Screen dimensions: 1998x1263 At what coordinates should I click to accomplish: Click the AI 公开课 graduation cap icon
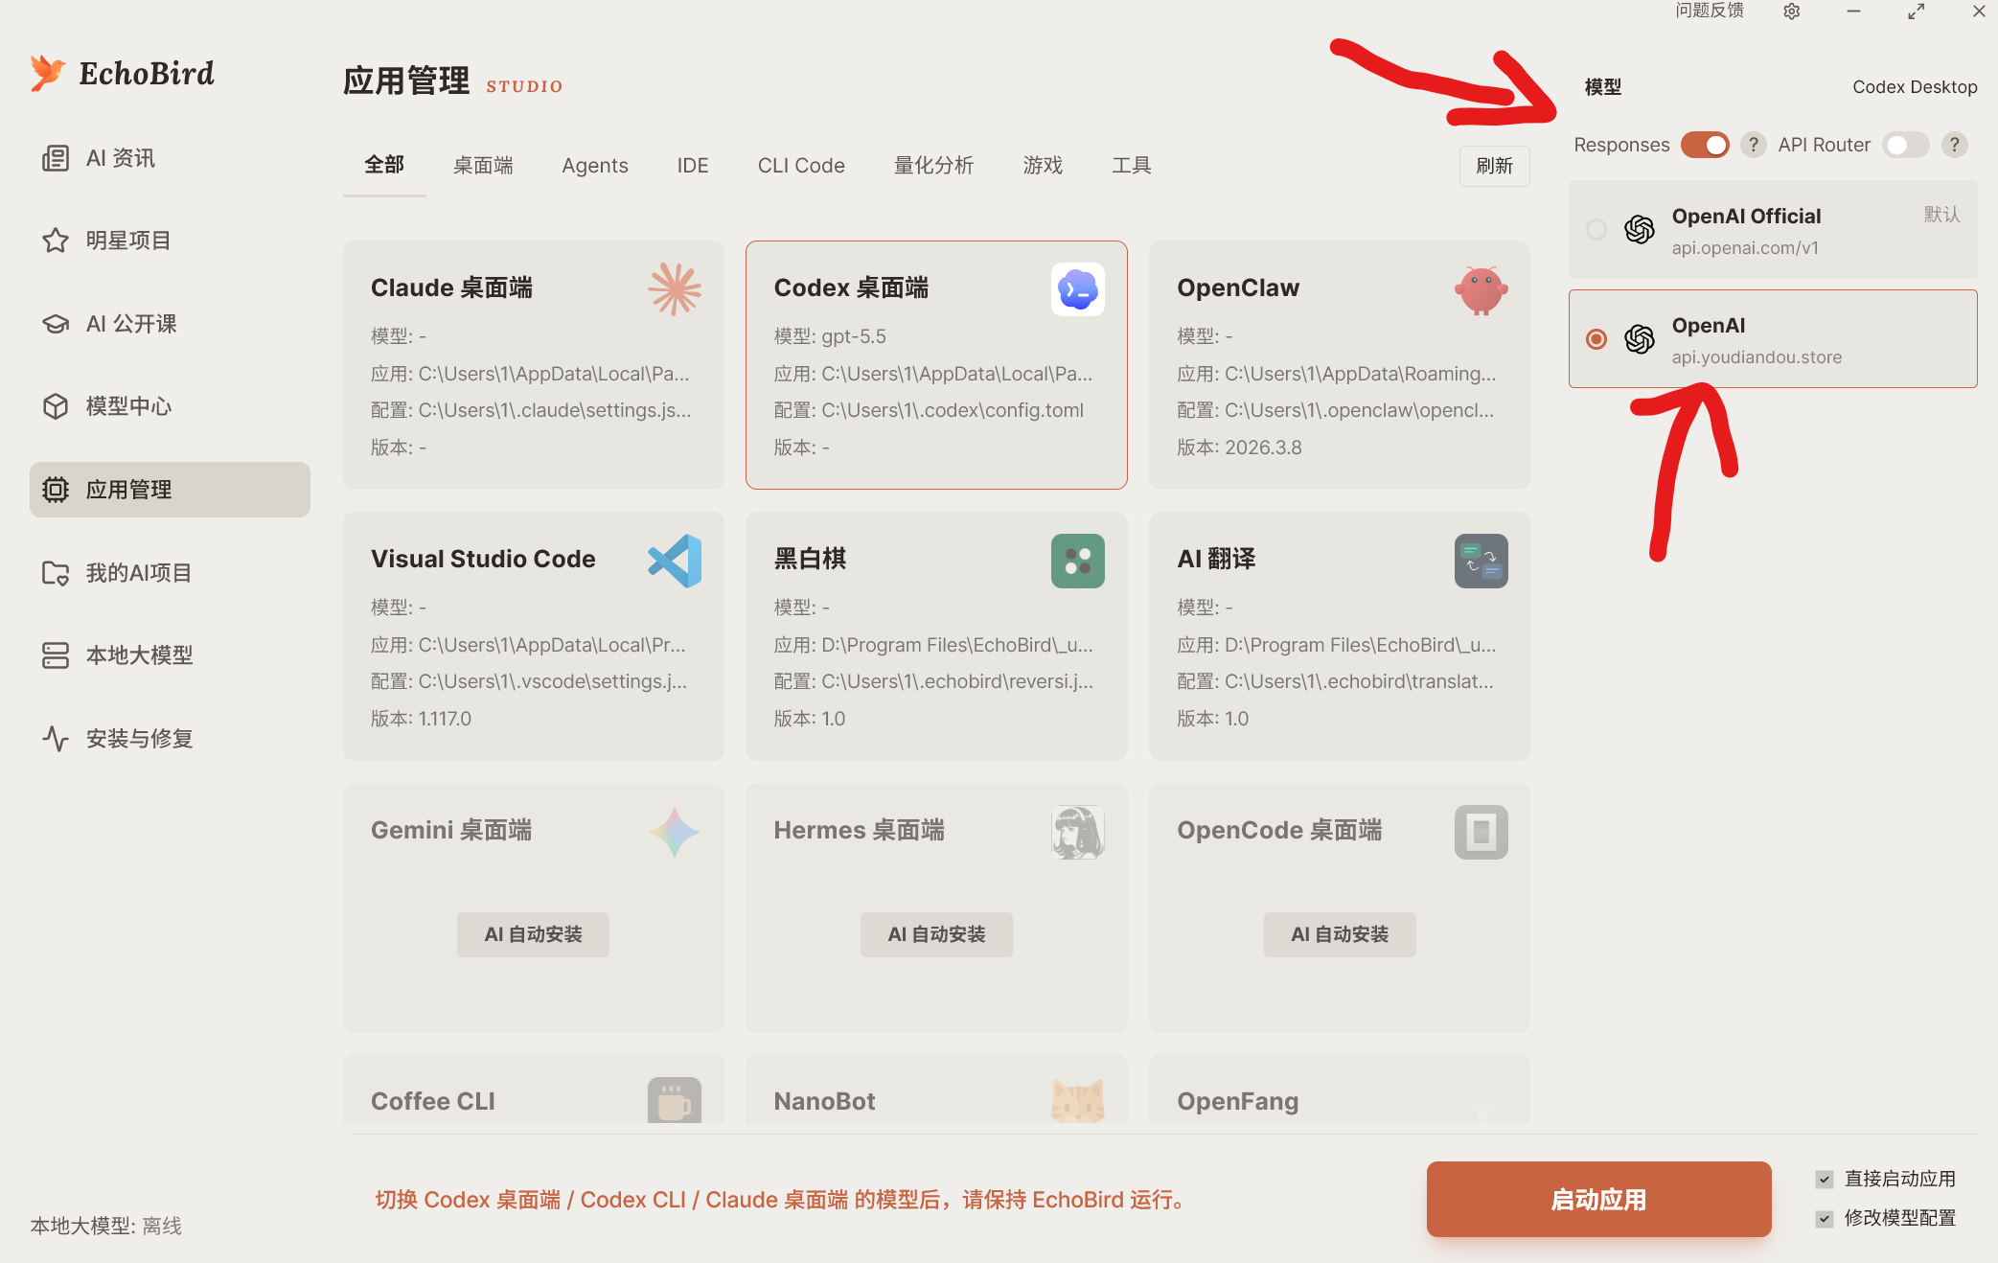pyautogui.click(x=56, y=324)
